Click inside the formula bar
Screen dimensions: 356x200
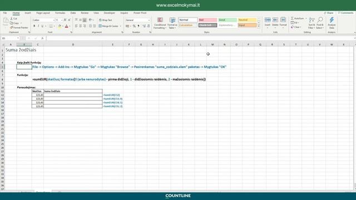tap(200, 38)
